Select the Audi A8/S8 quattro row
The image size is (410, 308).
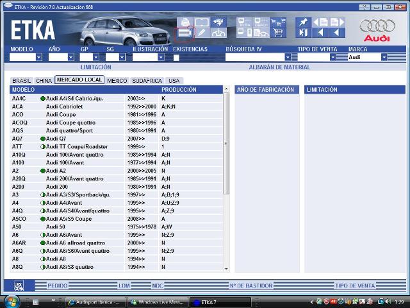point(117,267)
